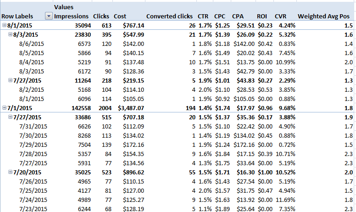The image size is (356, 212).
Task: Select the impressions cell 142558
Action: pyautogui.click(x=81, y=108)
